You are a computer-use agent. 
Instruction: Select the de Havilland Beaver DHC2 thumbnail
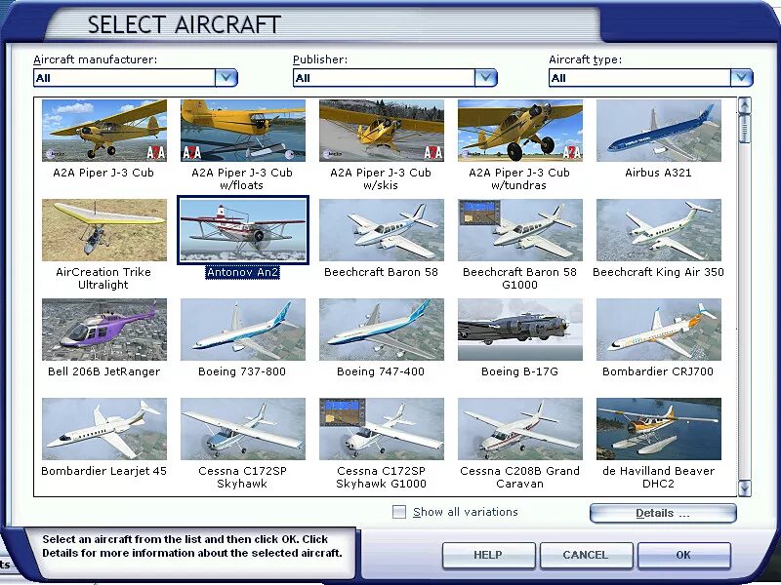coord(658,429)
